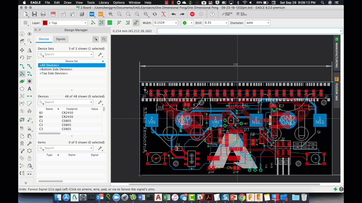Open the Diameter dropdown set to auto
Screen dimensions: 362x203
coord(257,23)
